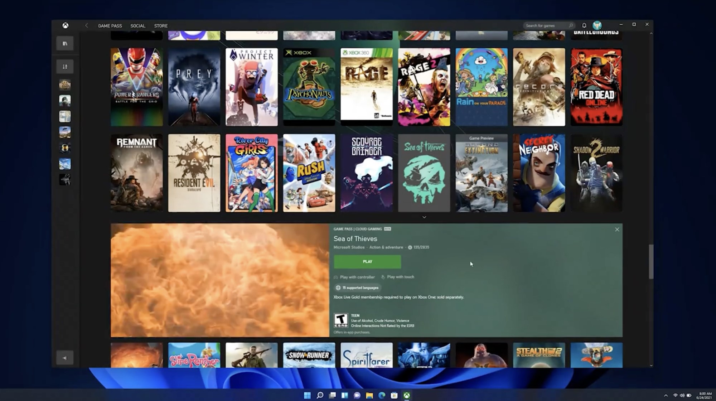
Task: Select Rain on Your Parade tile
Action: (x=482, y=87)
